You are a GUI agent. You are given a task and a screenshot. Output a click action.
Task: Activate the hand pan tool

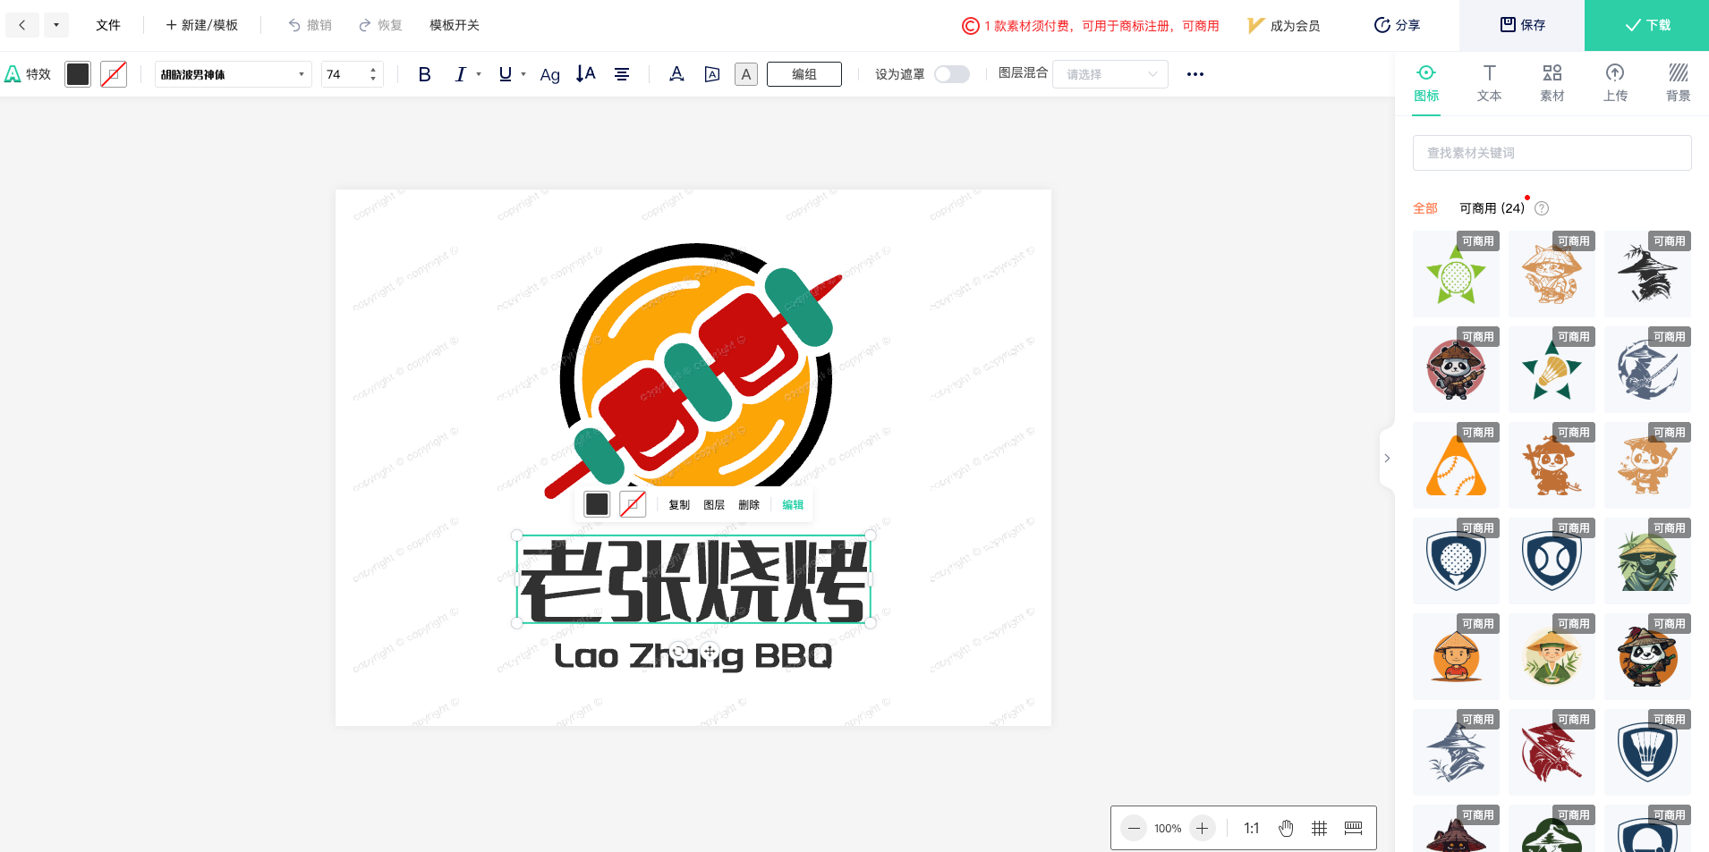1286,828
